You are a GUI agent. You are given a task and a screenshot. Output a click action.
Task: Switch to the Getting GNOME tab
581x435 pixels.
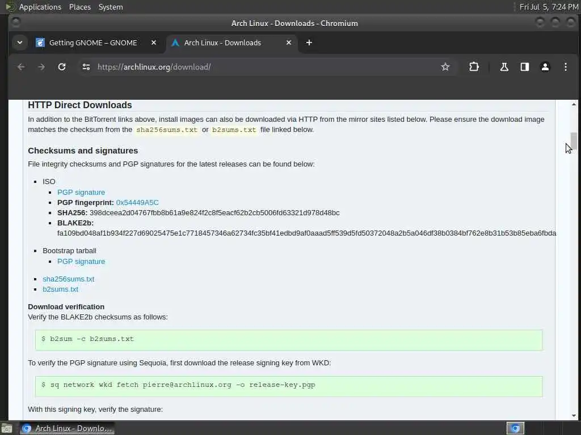click(93, 43)
